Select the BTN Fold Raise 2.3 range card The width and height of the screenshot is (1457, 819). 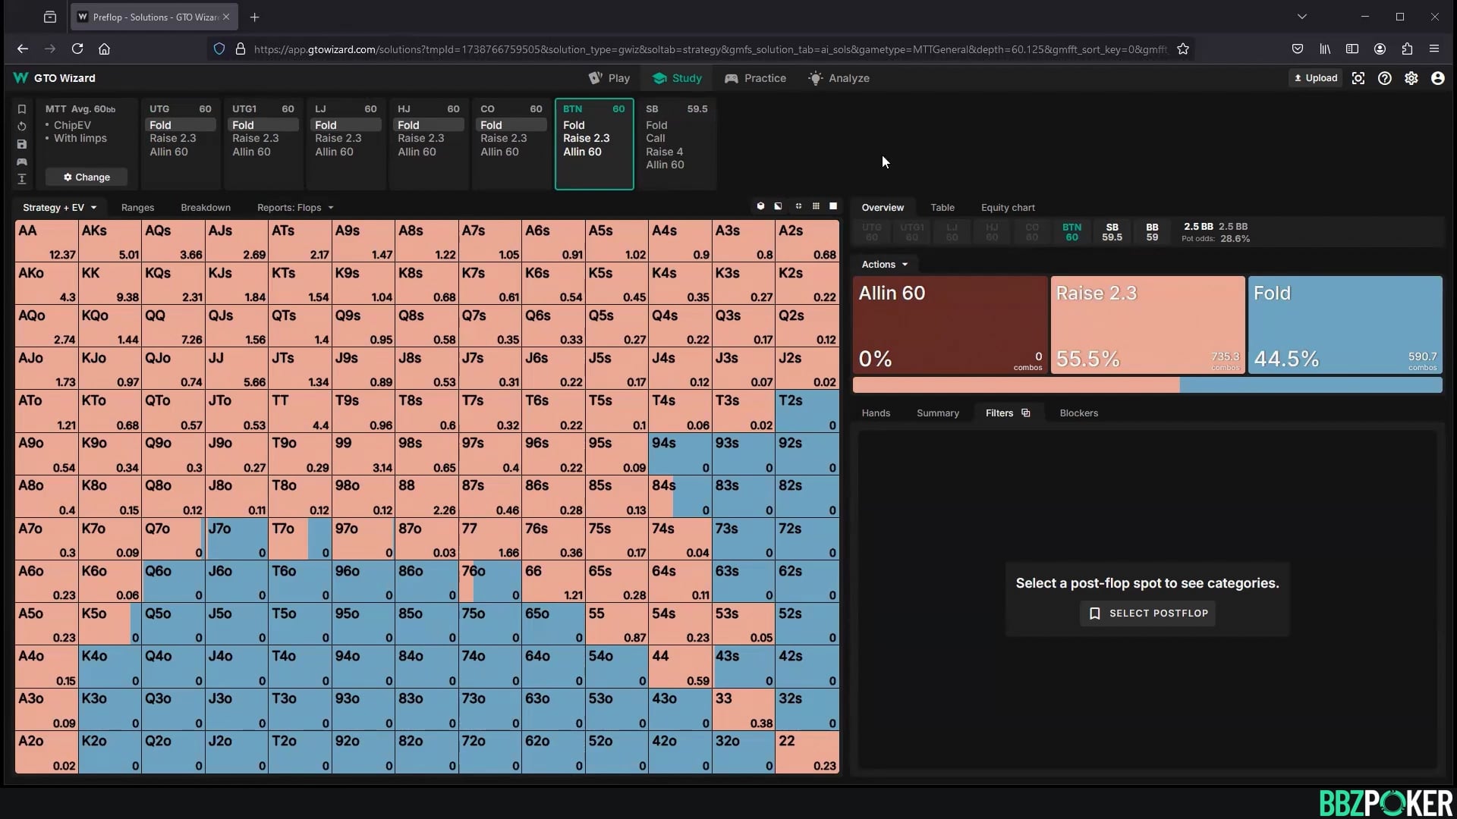(594, 143)
